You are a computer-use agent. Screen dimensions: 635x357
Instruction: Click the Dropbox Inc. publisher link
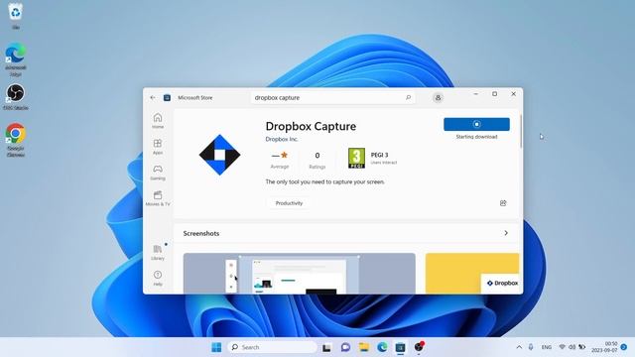click(x=282, y=139)
